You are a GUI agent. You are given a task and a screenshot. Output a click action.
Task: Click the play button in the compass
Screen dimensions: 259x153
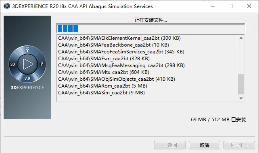pyautogui.click(x=27, y=64)
